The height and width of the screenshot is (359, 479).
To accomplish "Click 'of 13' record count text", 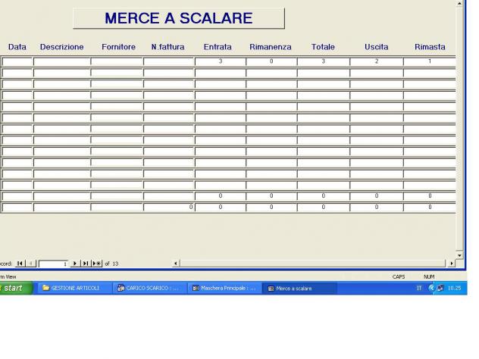I will (111, 264).
